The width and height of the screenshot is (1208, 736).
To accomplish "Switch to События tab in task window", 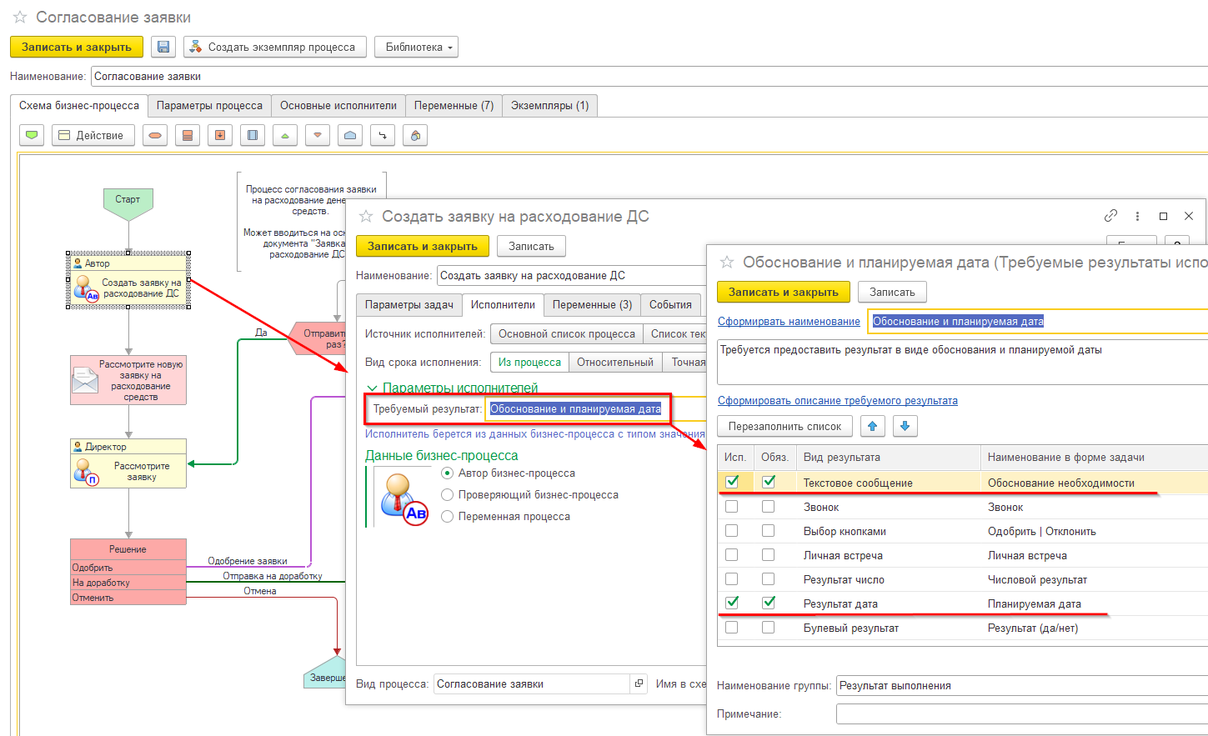I will 670,305.
